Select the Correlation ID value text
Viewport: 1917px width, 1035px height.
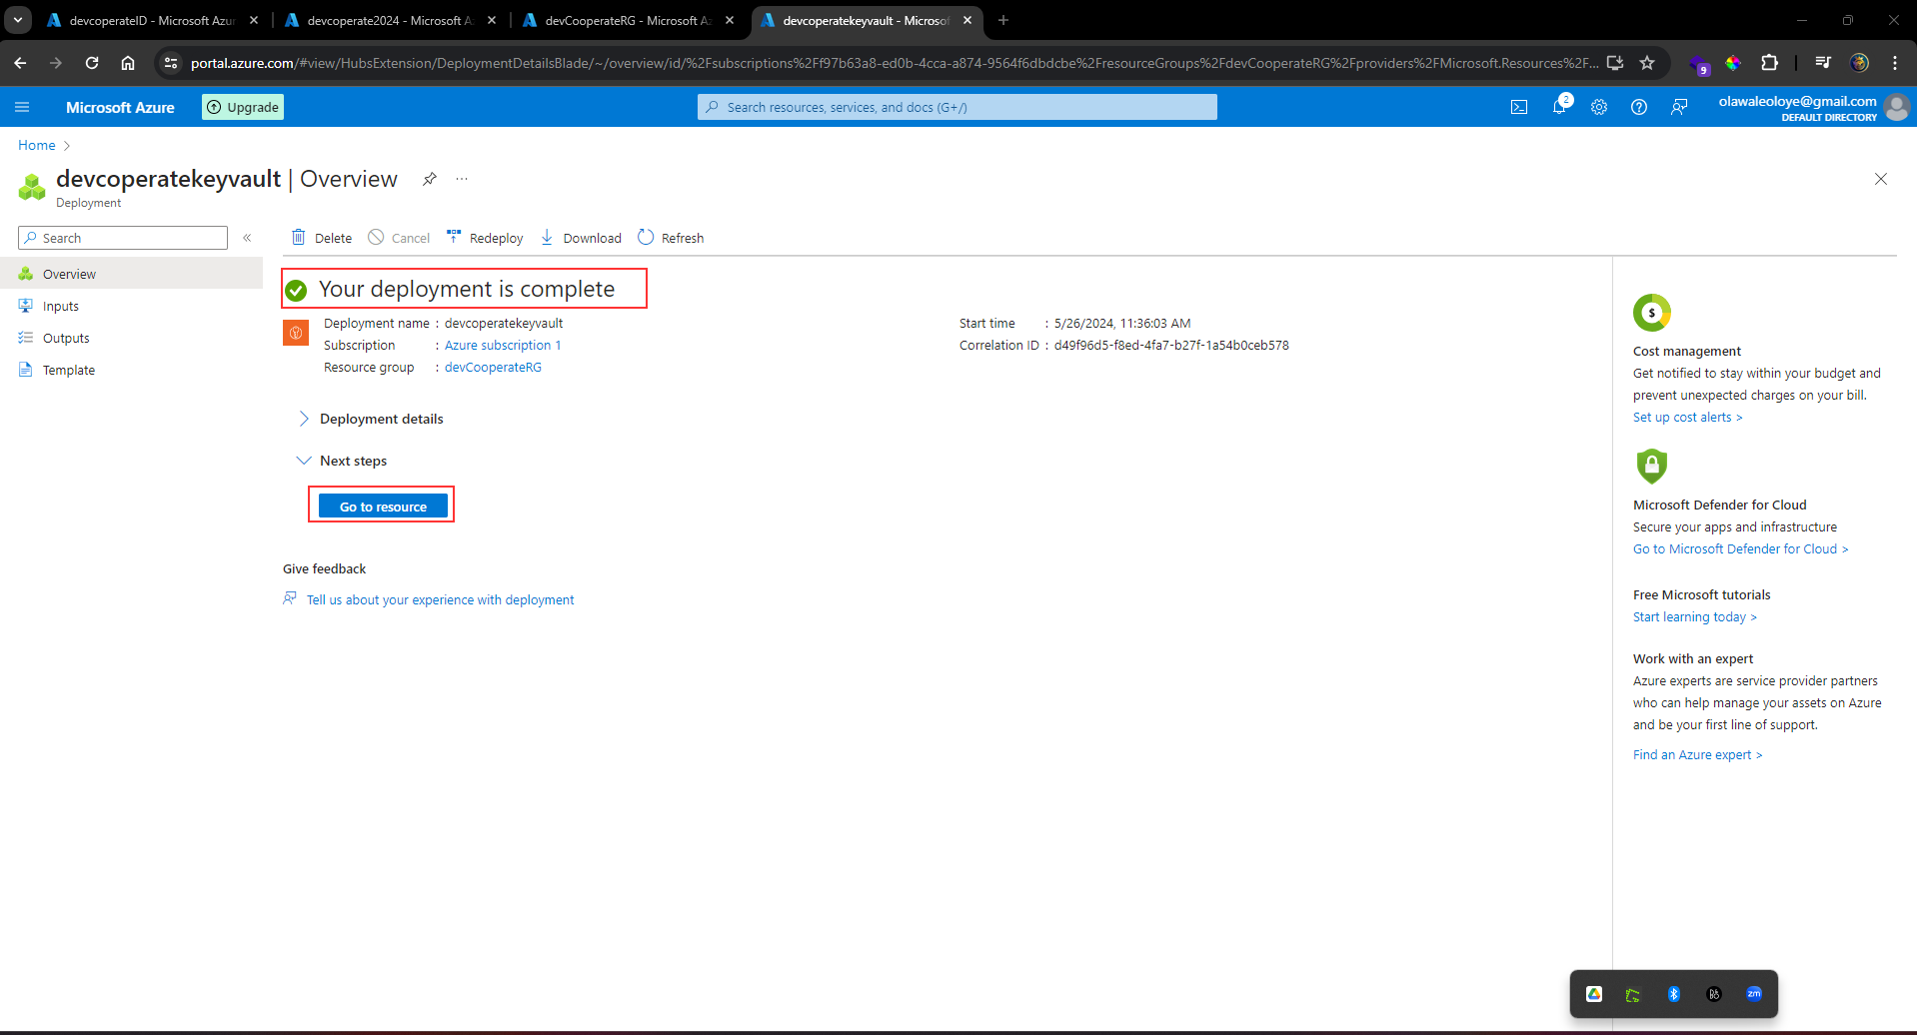coord(1171,346)
